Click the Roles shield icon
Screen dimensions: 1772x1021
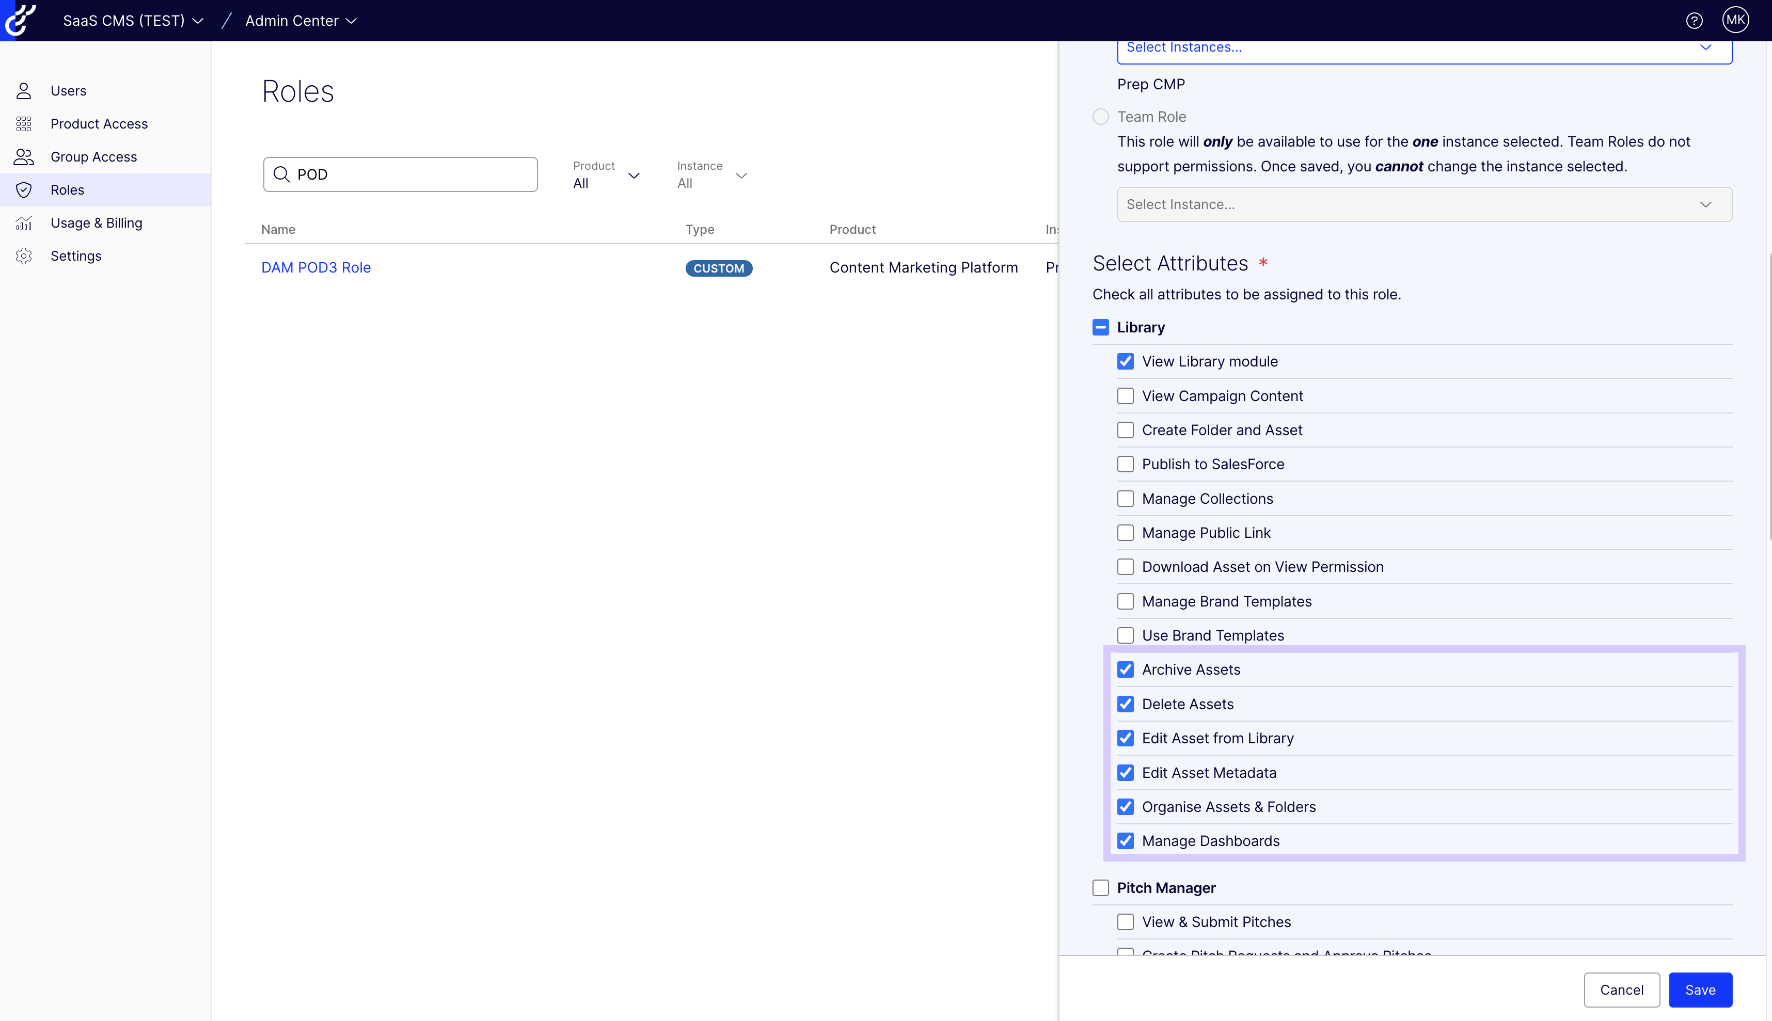(24, 190)
